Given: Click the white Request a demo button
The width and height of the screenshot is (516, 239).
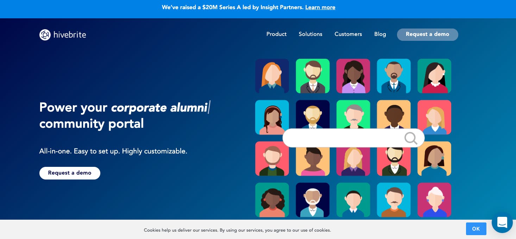Looking at the screenshot, I should point(70,173).
